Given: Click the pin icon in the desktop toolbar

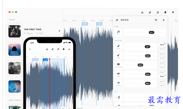Looking at the screenshot, I should pos(173,12).
